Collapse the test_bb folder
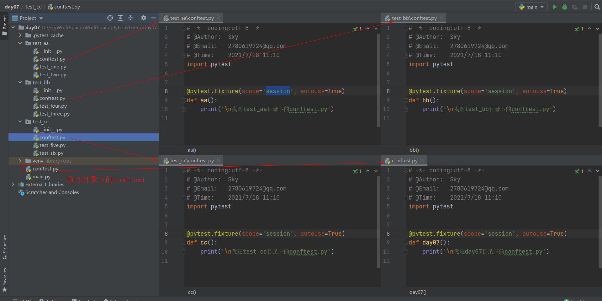Screen dimensions: 602x301 coord(20,83)
